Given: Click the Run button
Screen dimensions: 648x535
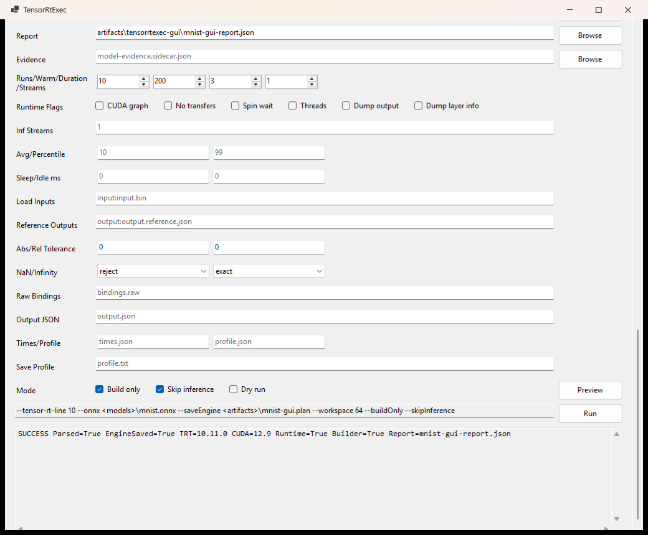Looking at the screenshot, I should [x=590, y=413].
